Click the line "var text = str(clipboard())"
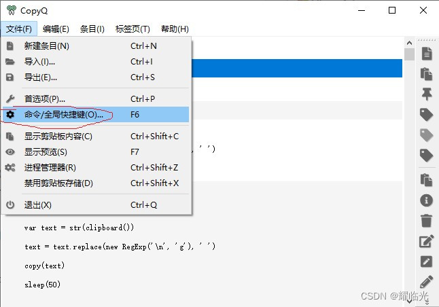Viewport: 439px width, 307px height. tap(79, 228)
